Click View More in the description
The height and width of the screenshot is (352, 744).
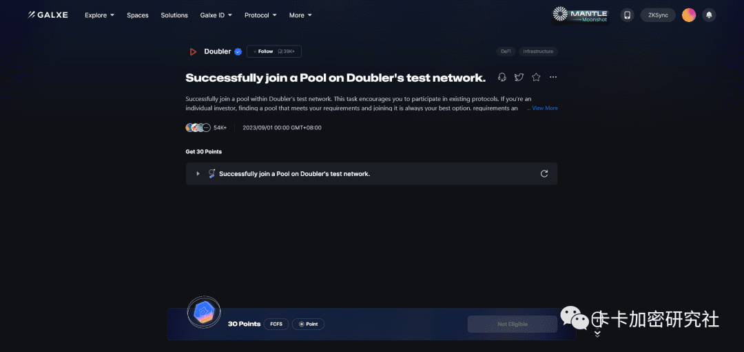point(542,108)
